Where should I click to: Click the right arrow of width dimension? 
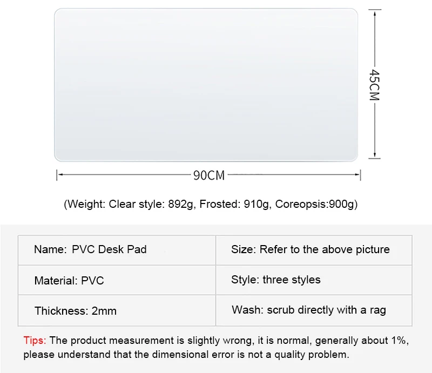(x=357, y=175)
